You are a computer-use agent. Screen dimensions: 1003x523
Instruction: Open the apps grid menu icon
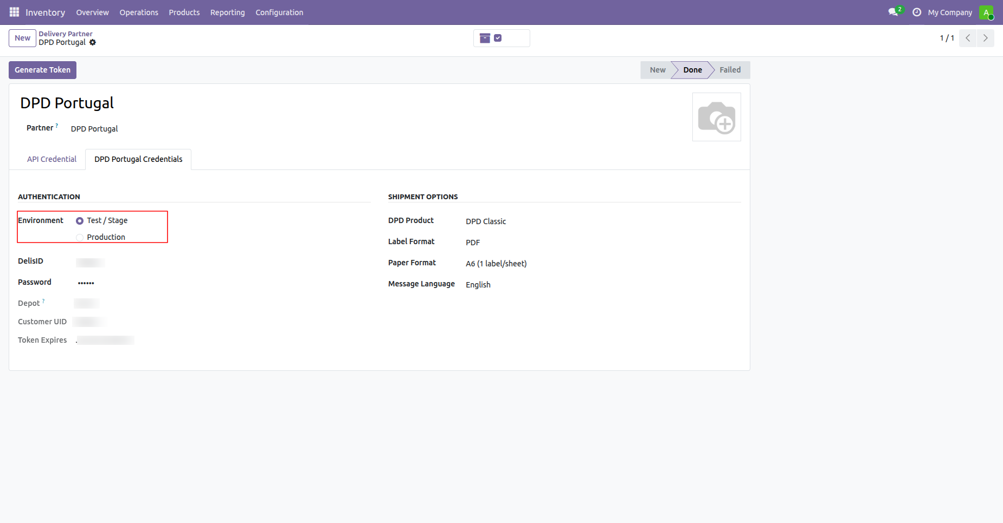pyautogui.click(x=14, y=12)
